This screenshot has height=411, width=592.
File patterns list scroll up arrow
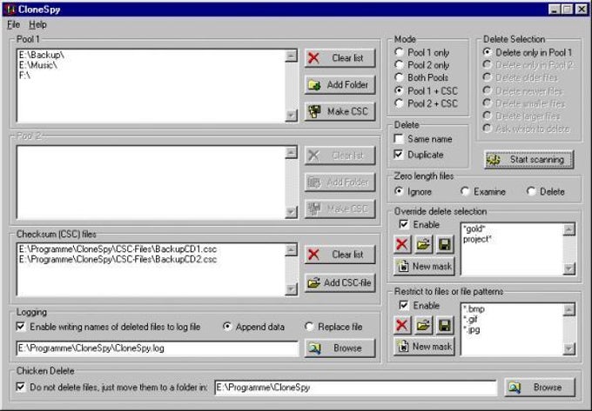(x=569, y=310)
